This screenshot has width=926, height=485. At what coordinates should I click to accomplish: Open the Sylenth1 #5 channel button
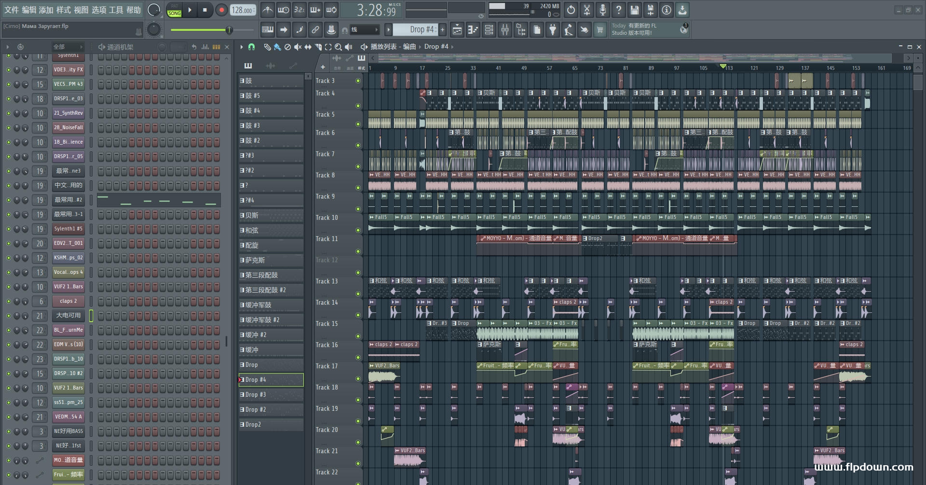[68, 229]
